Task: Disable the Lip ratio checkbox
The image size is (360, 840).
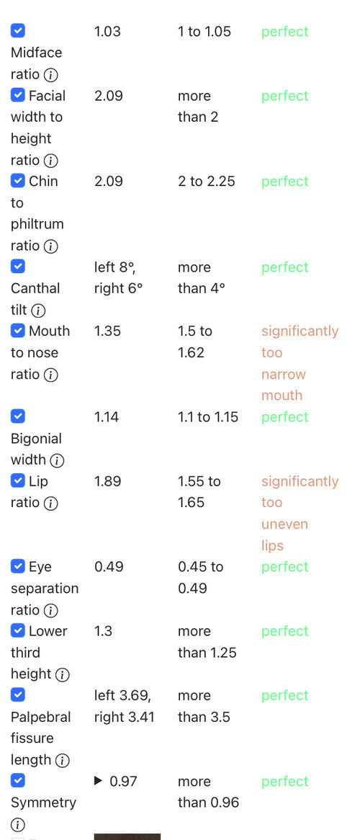Action: [x=18, y=481]
